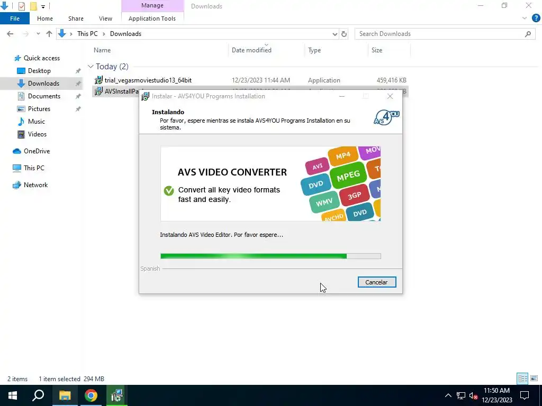542x406 pixels.
Task: Click the New folder quick access icon
Action: click(33, 6)
